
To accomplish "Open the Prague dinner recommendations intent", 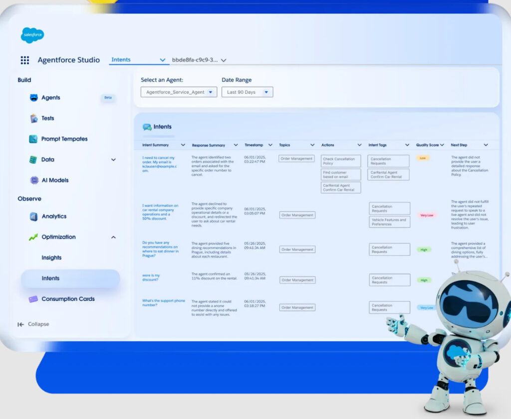I will [x=160, y=249].
